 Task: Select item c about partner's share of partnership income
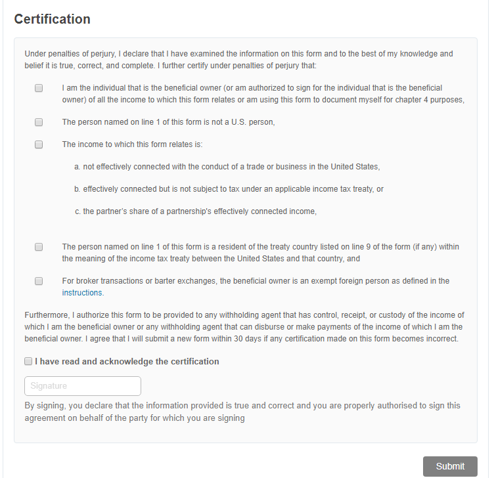tap(196, 211)
